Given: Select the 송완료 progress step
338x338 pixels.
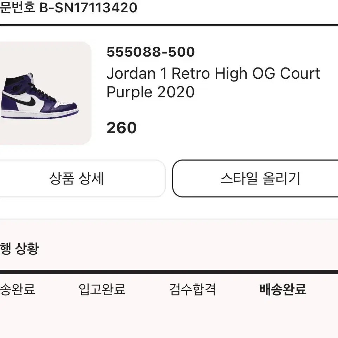Looking at the screenshot, I should (17, 289).
